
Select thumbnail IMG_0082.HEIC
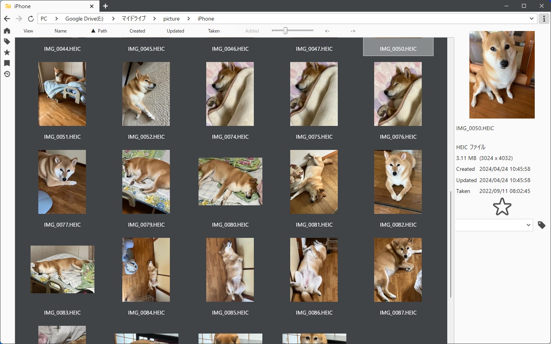click(398, 182)
